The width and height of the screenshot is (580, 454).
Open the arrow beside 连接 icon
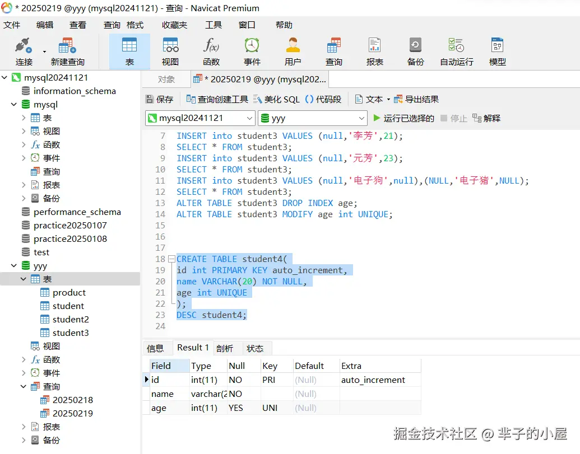[44, 52]
